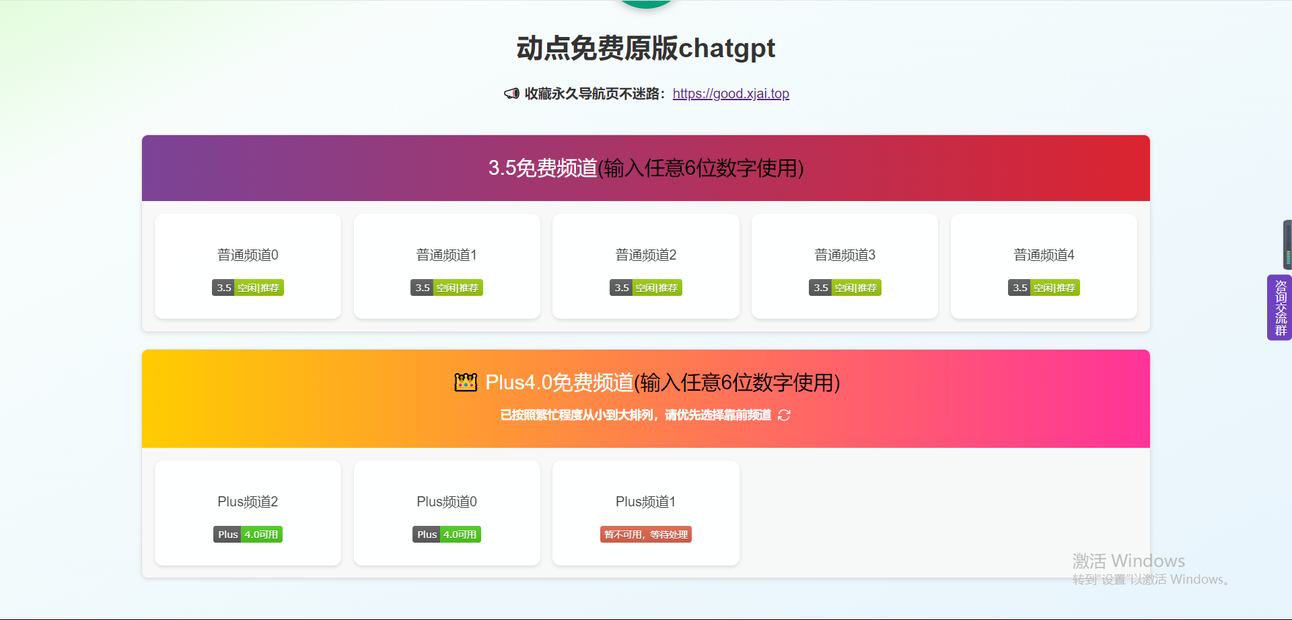
Task: Click the 3.5免费频道 section header
Action: (x=646, y=168)
